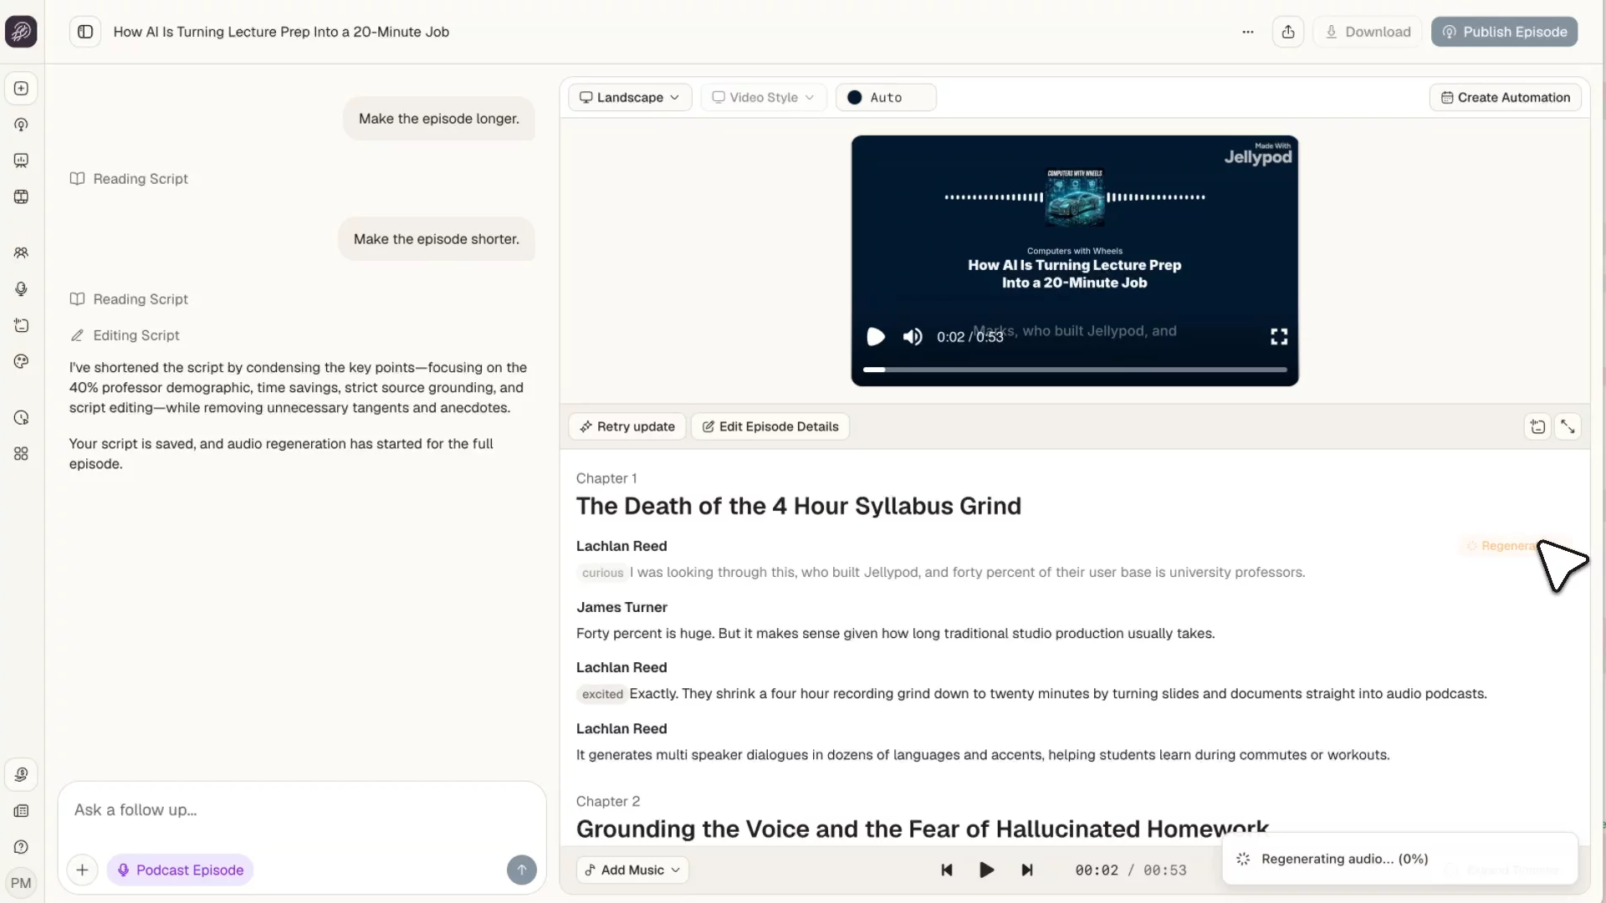Open the Landscape orientation dropdown
This screenshot has height=903, width=1606.
(x=630, y=98)
